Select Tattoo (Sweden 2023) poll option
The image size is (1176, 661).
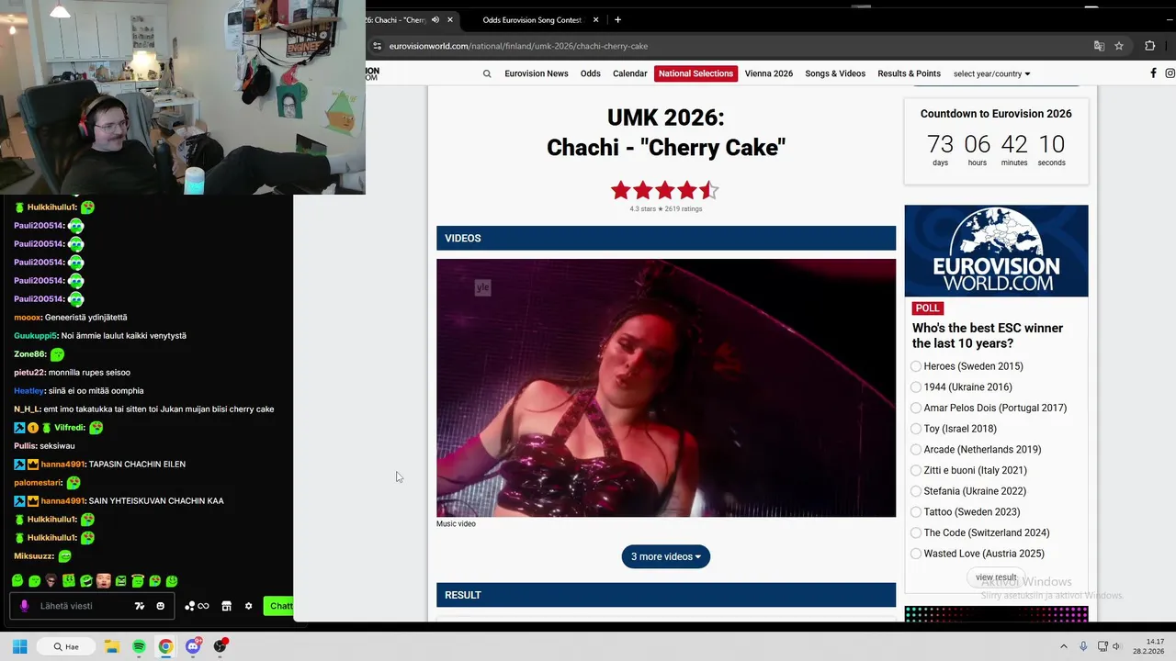(x=916, y=512)
